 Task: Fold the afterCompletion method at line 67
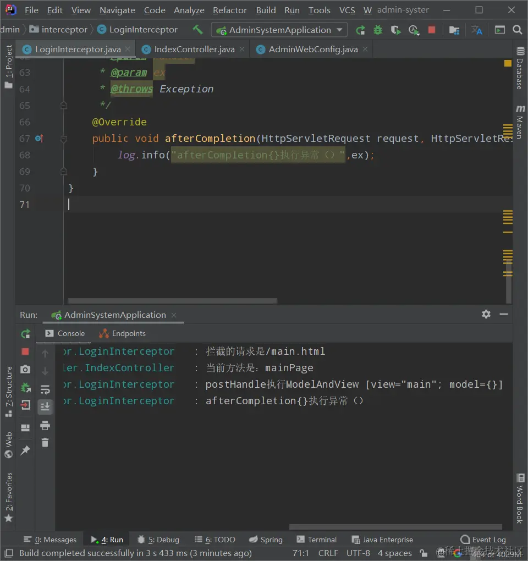[64, 139]
